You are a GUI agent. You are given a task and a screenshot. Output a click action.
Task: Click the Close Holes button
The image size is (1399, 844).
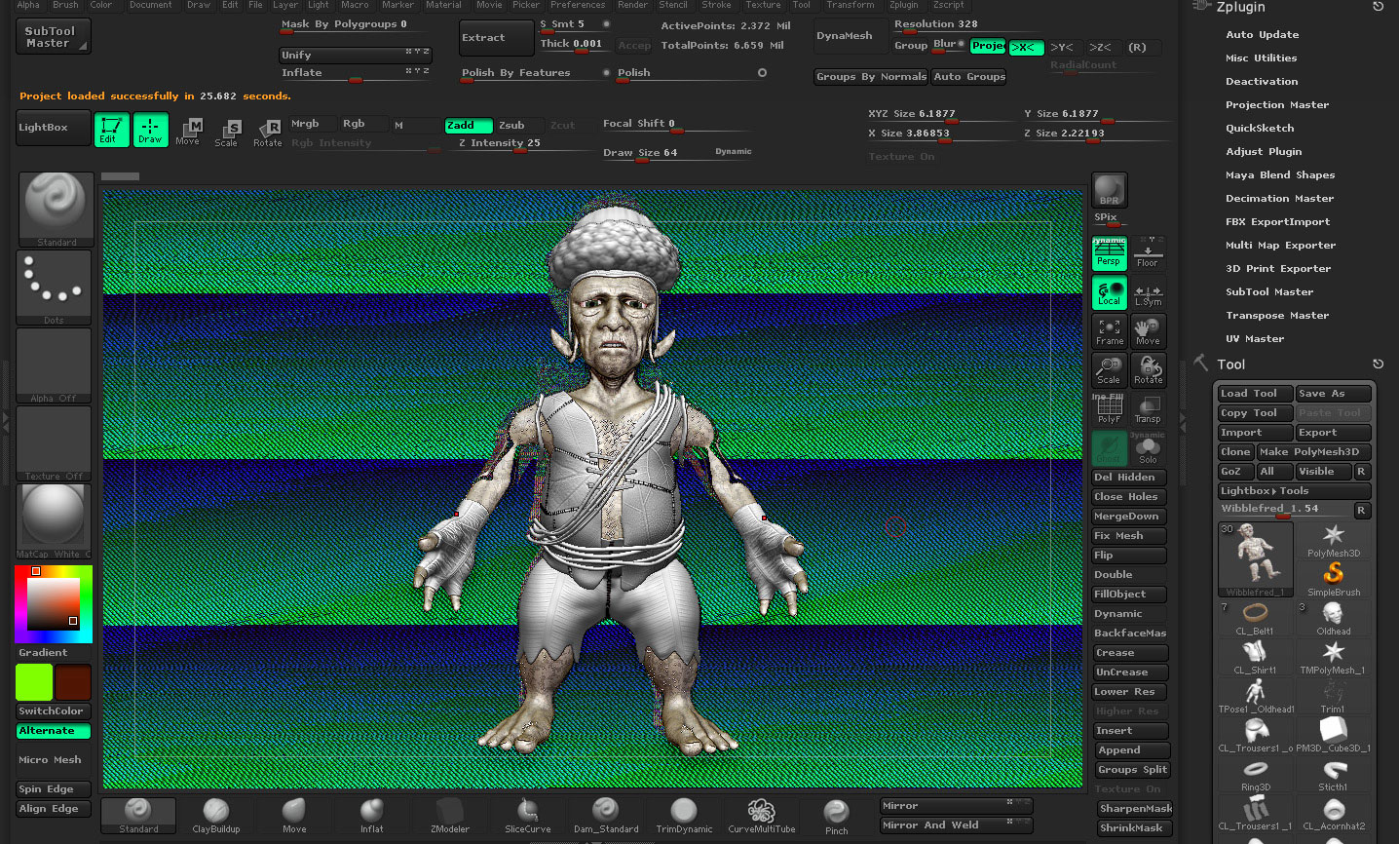(1129, 497)
